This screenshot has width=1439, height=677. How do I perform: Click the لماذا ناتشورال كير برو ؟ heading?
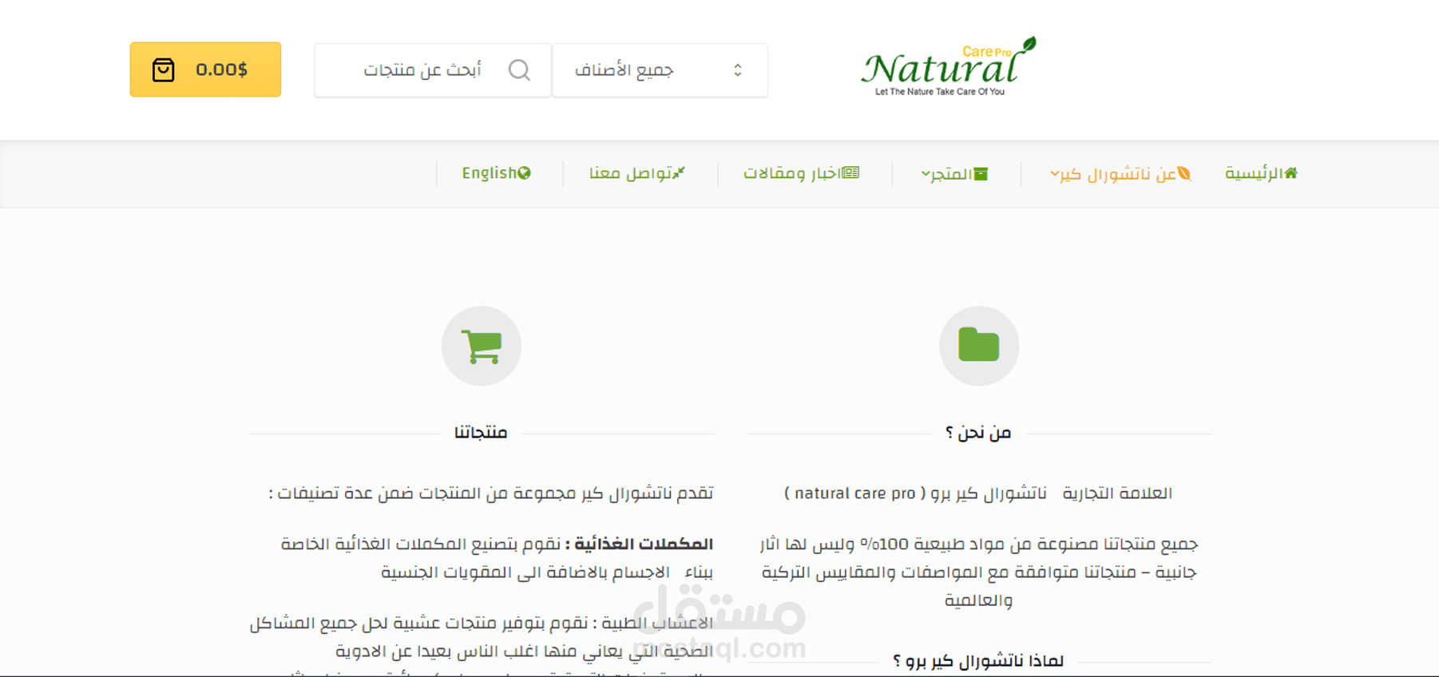tap(978, 661)
